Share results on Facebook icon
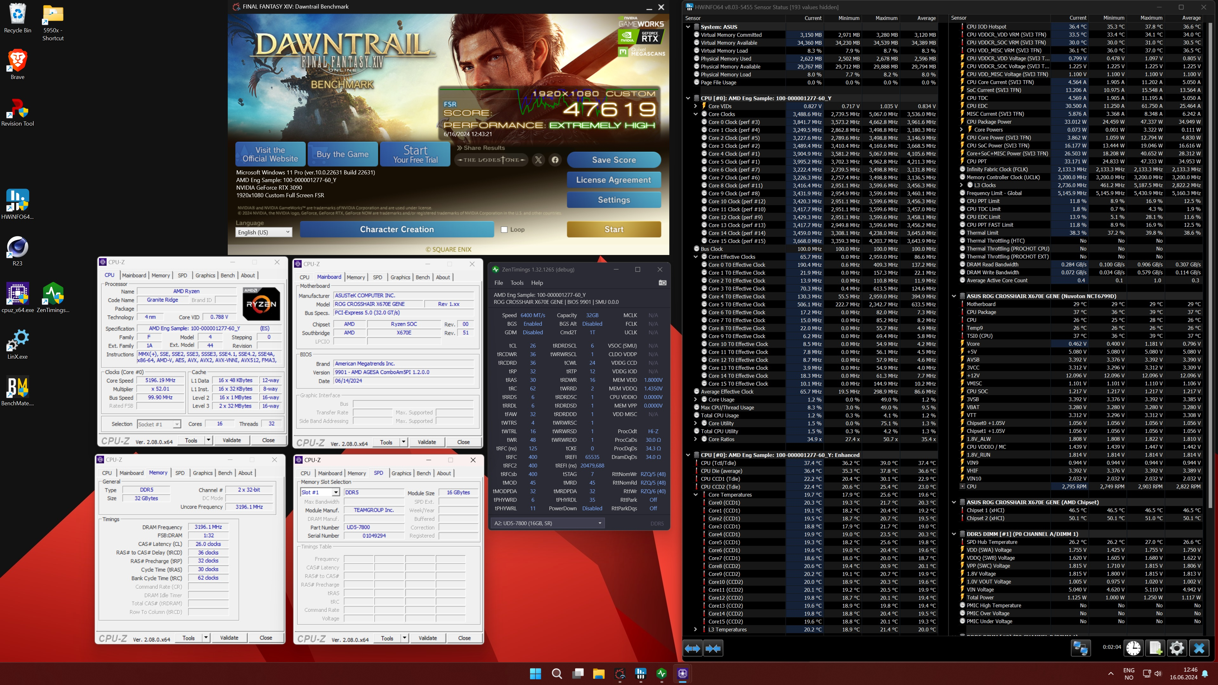This screenshot has height=685, width=1218. 555,160
